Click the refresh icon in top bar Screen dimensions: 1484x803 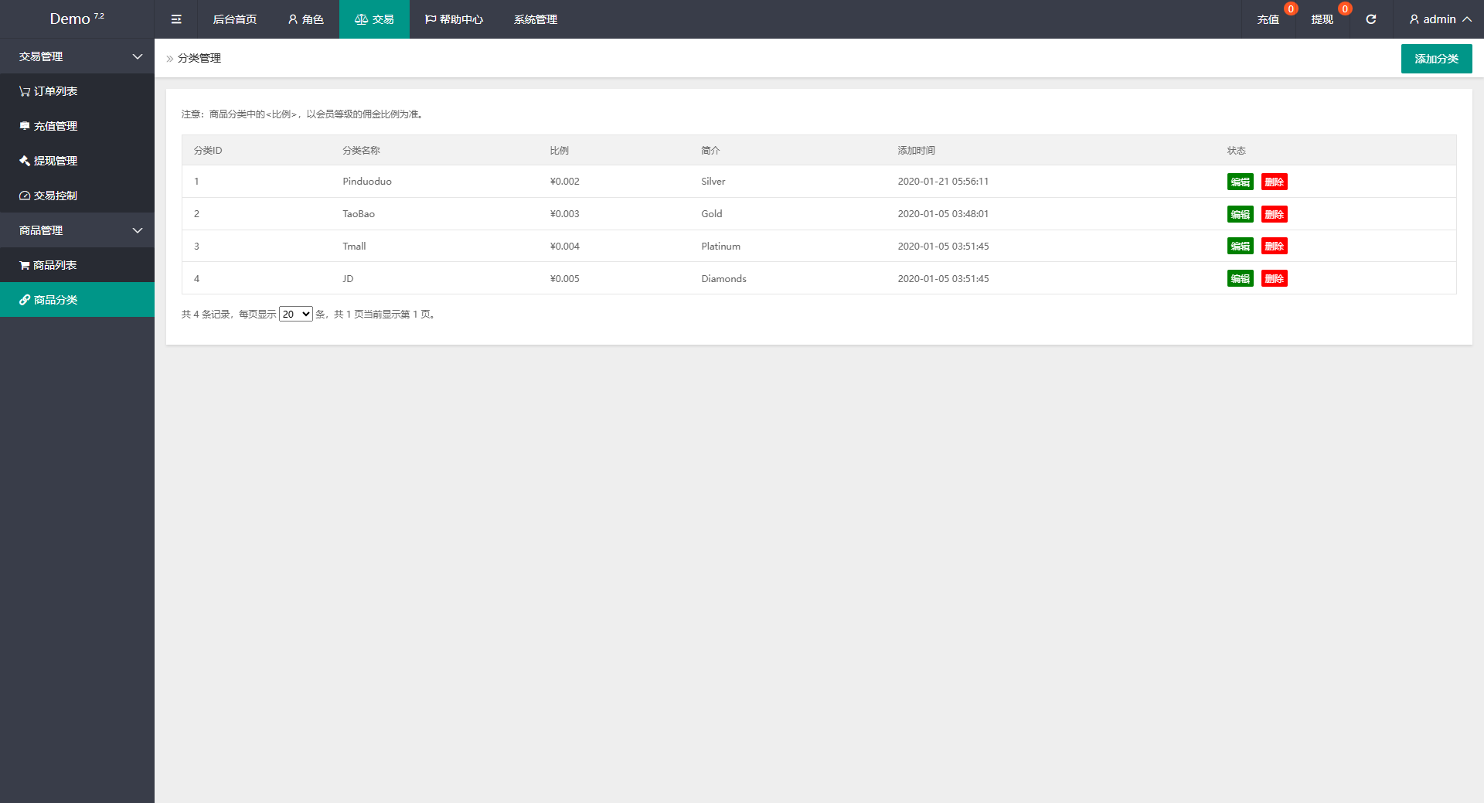pyautogui.click(x=1370, y=19)
